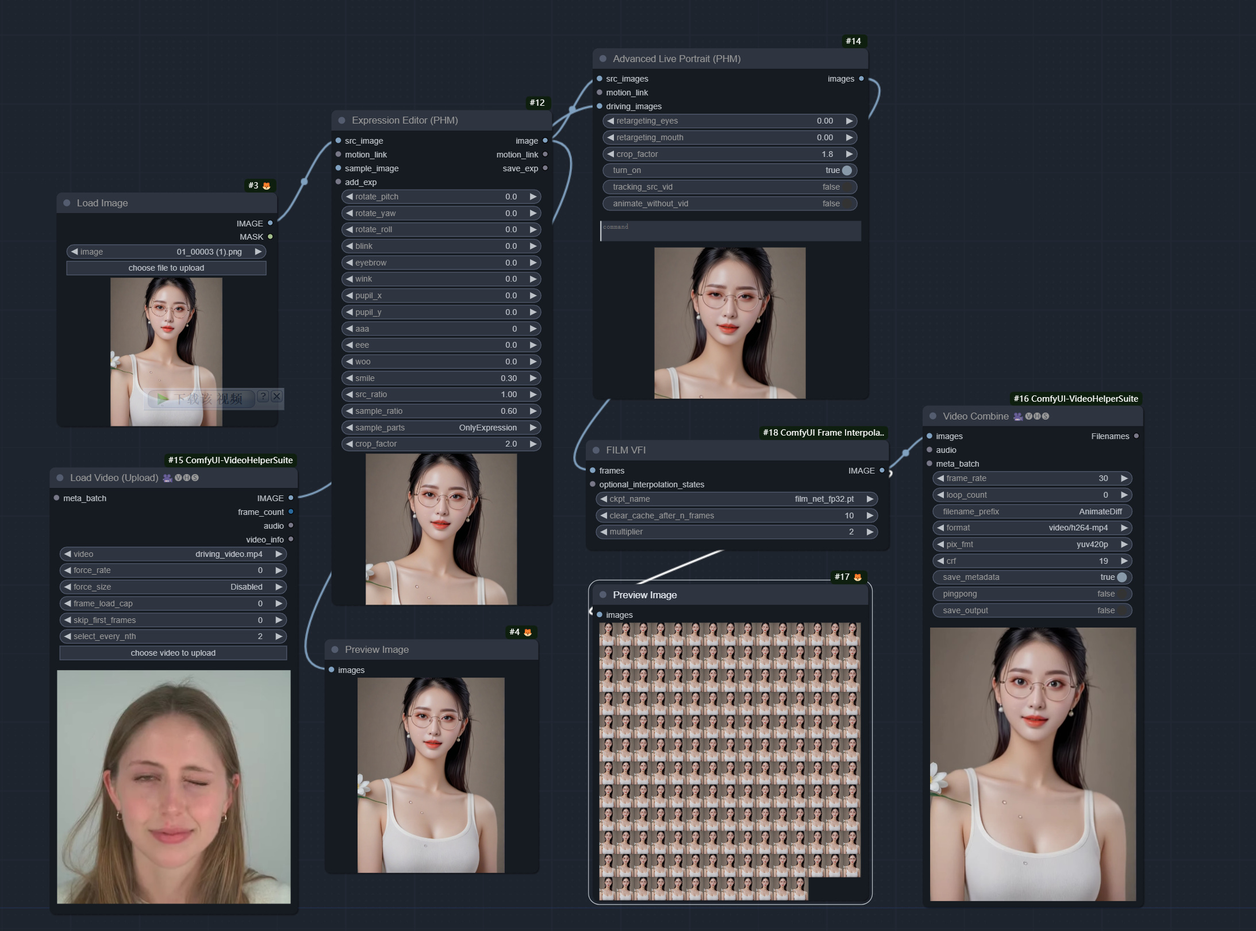
Task: Enable the tracking_src_vid option
Action: [x=848, y=187]
